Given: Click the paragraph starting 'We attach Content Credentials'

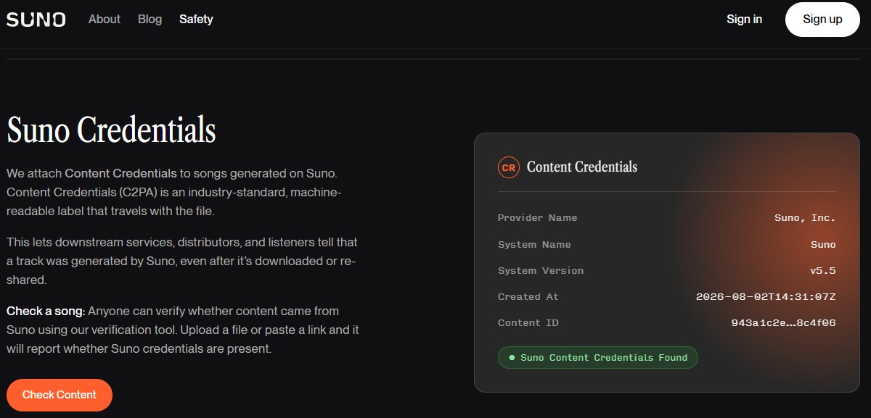Looking at the screenshot, I should (174, 193).
